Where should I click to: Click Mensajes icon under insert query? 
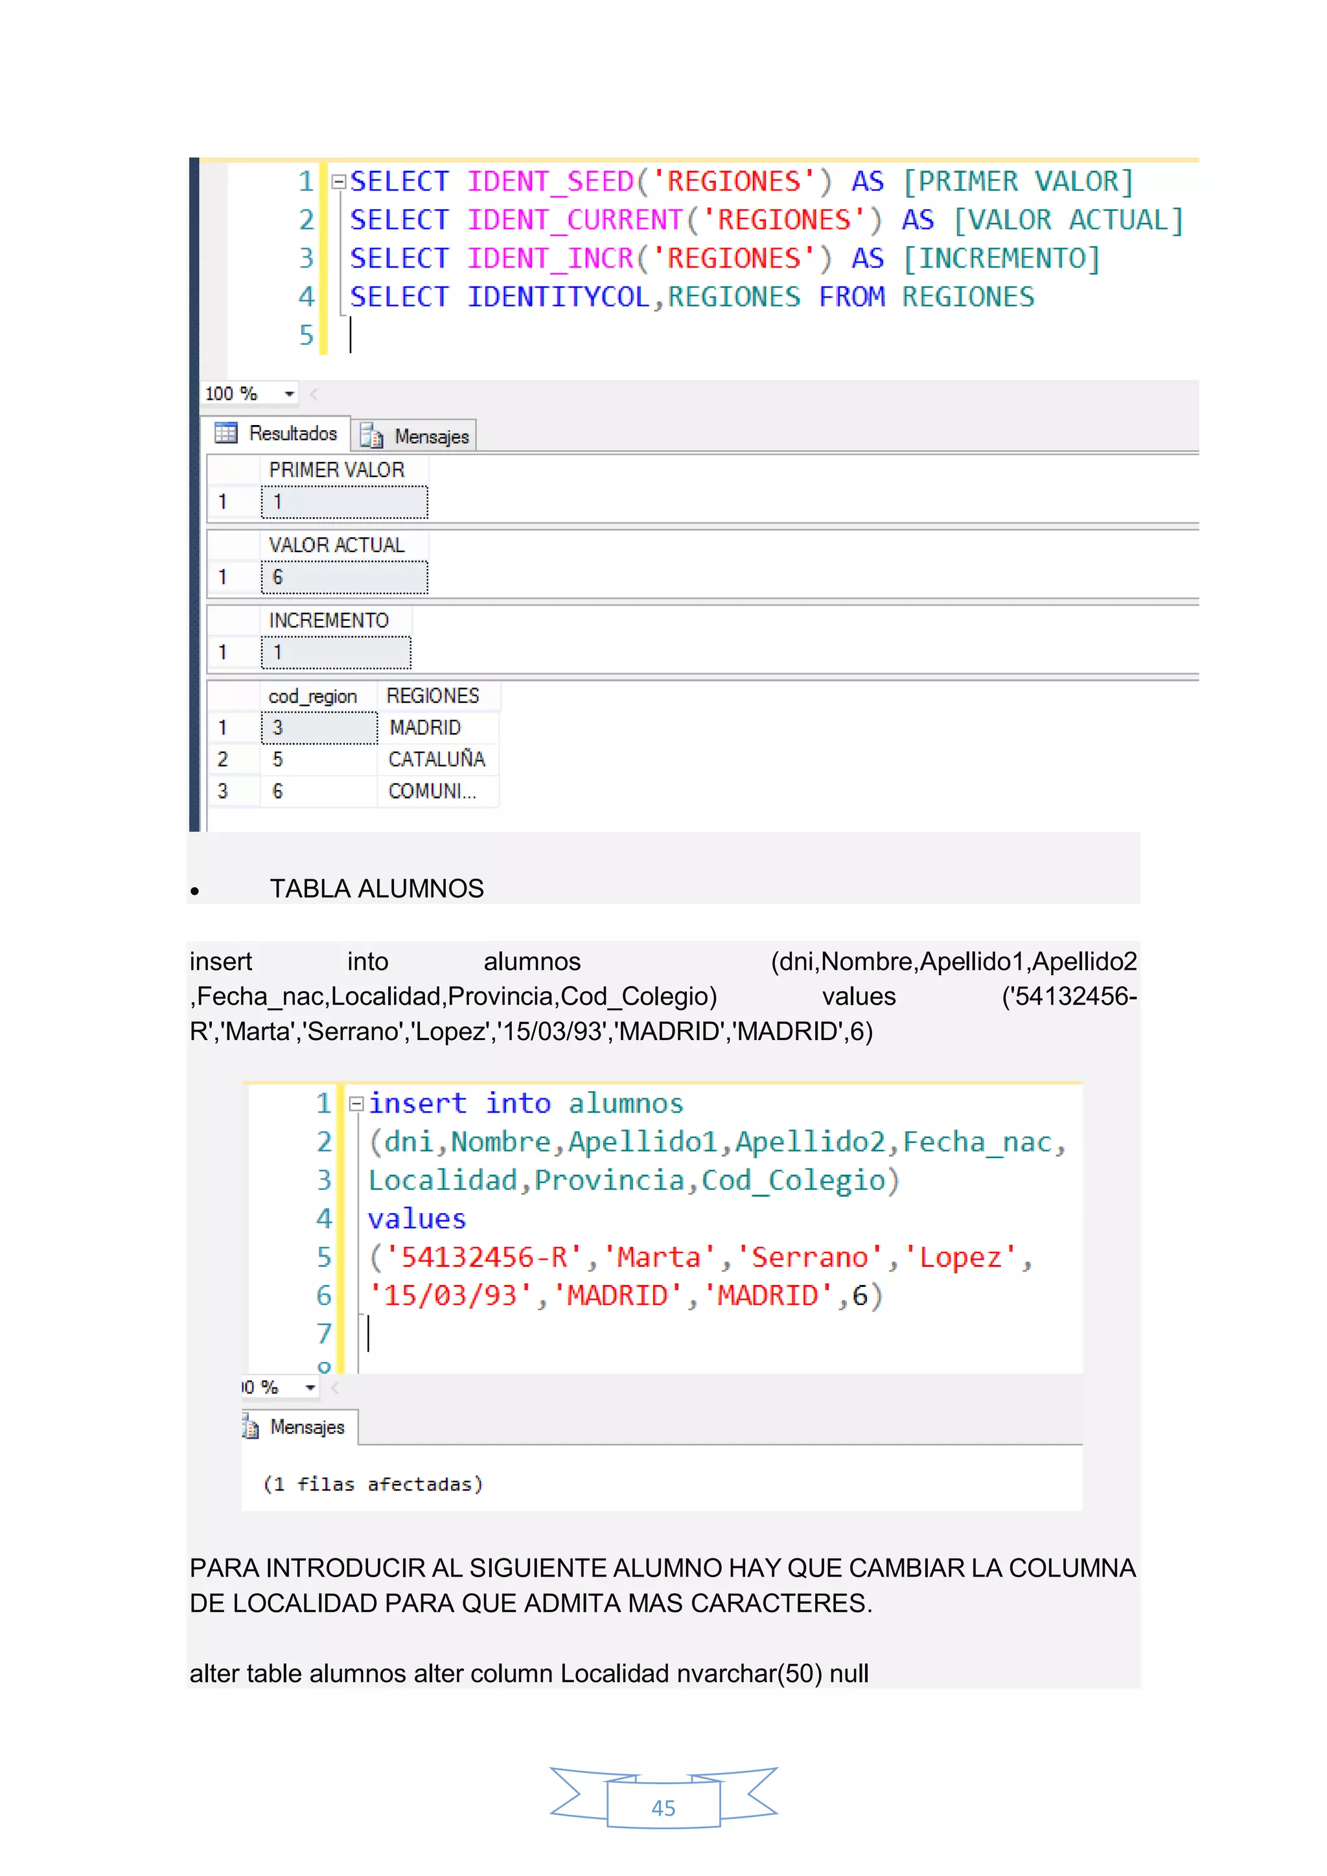[250, 1428]
